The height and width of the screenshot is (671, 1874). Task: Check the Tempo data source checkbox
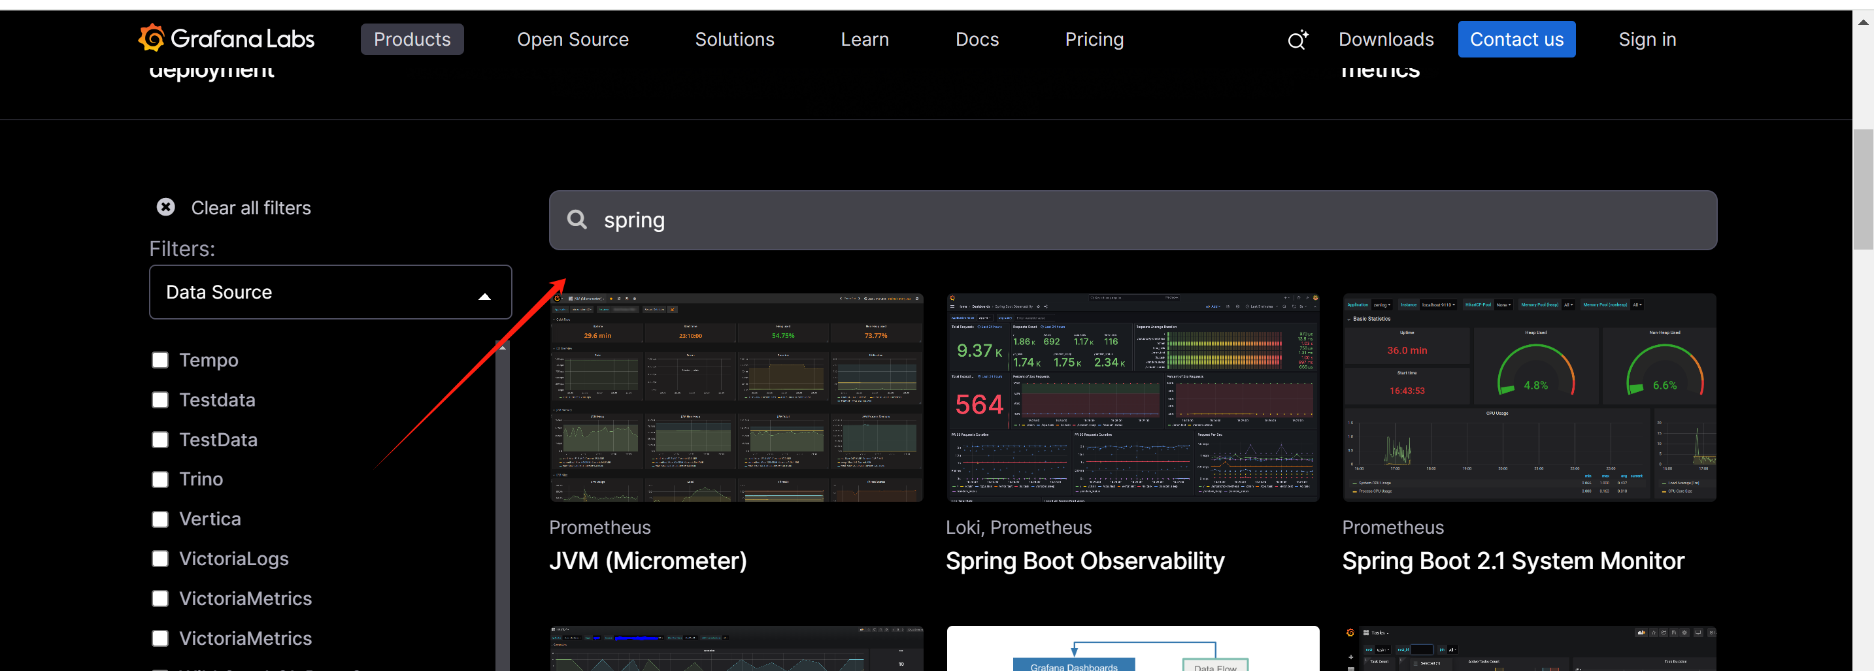[x=160, y=360]
